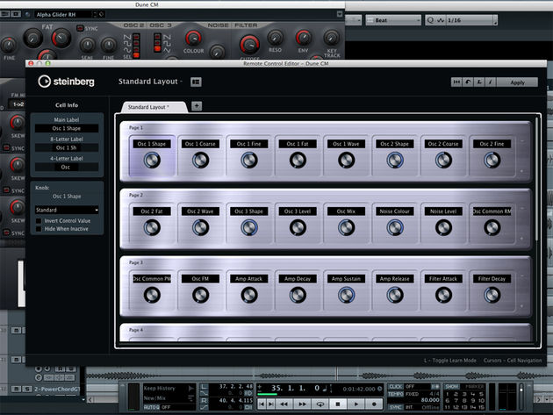This screenshot has width=553, height=415.
Task: Click the Rewind button in transport
Action: (x=284, y=404)
